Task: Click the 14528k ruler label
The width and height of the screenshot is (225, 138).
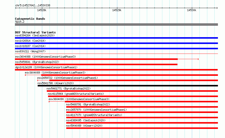Action: 42,10
